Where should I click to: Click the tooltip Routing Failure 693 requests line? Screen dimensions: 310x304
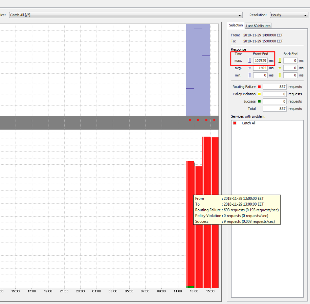coord(237,210)
